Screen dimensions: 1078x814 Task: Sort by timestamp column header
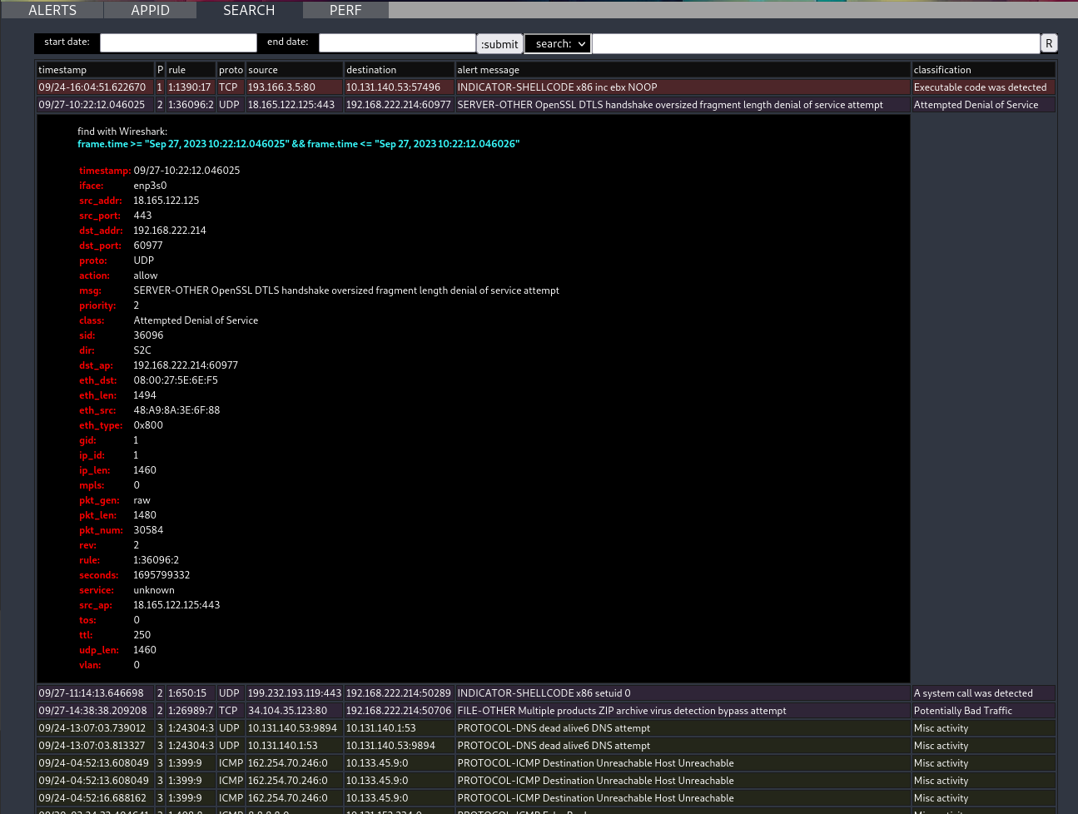(x=95, y=70)
